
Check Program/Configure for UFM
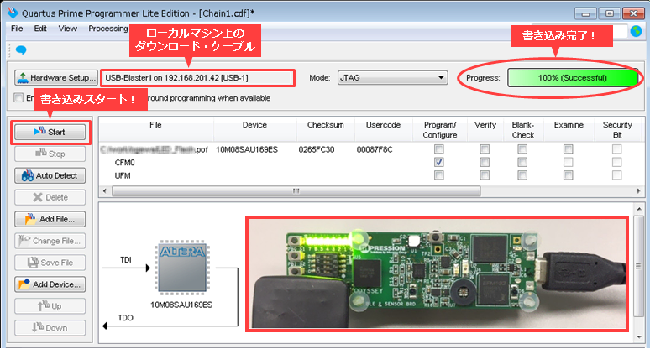(x=439, y=175)
